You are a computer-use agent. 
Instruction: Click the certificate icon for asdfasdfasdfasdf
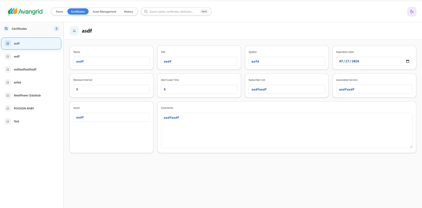coord(8,69)
